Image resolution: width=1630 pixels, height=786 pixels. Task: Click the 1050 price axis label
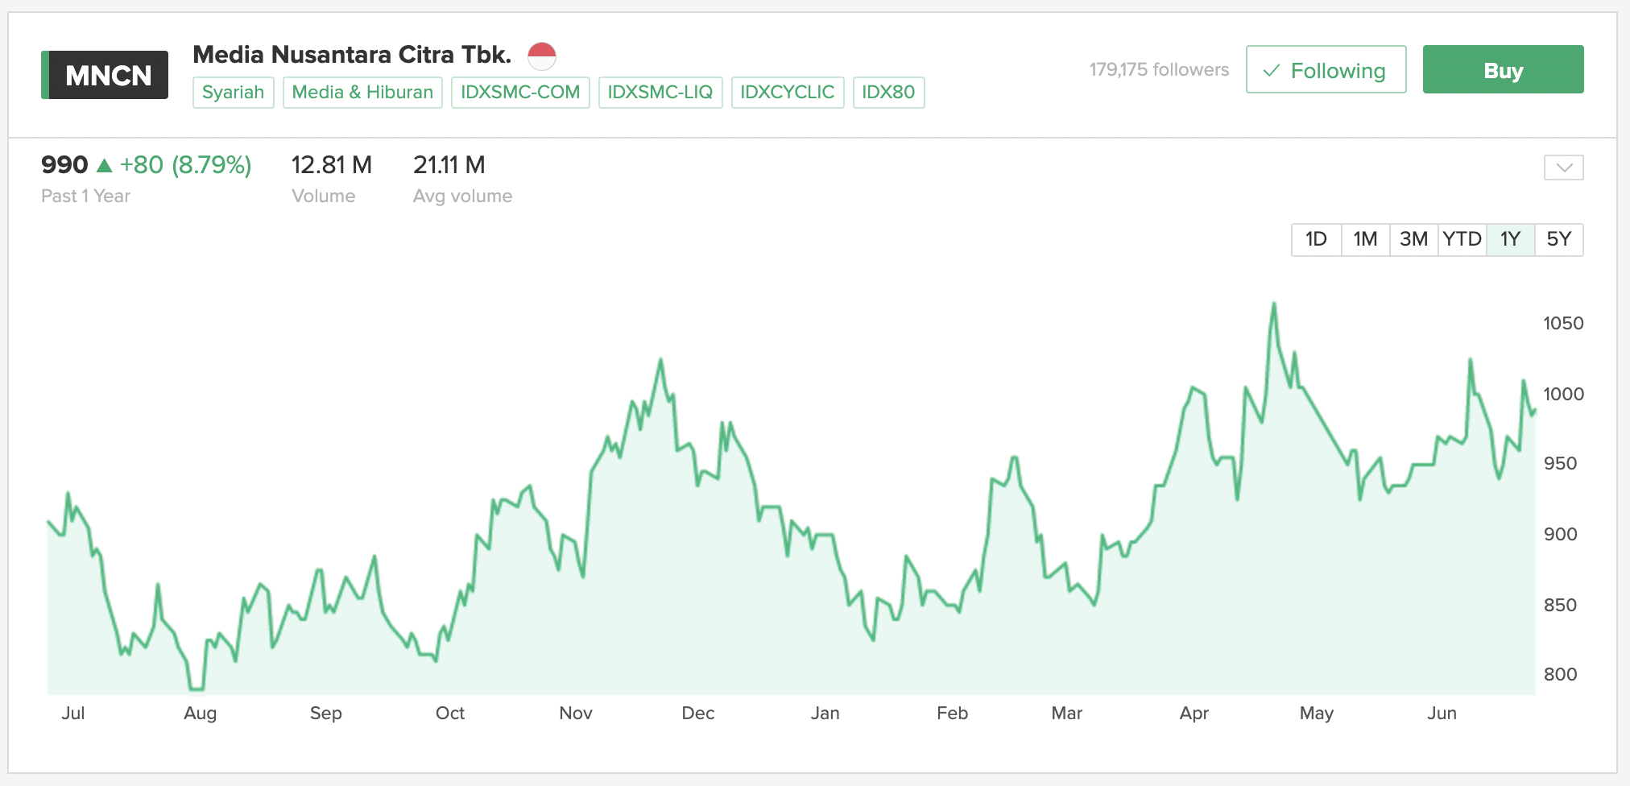[1563, 324]
